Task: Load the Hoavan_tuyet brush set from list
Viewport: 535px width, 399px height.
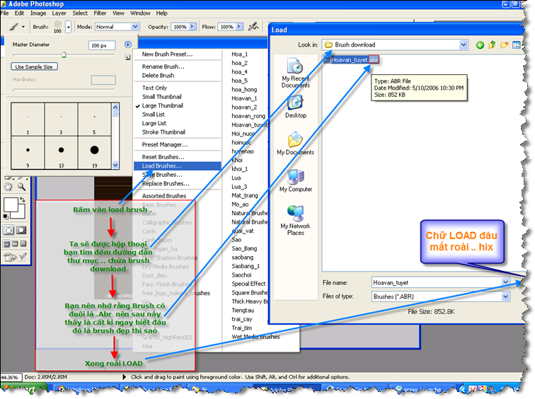Action: pos(249,125)
